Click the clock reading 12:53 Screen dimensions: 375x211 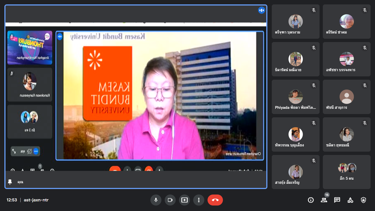point(12,200)
